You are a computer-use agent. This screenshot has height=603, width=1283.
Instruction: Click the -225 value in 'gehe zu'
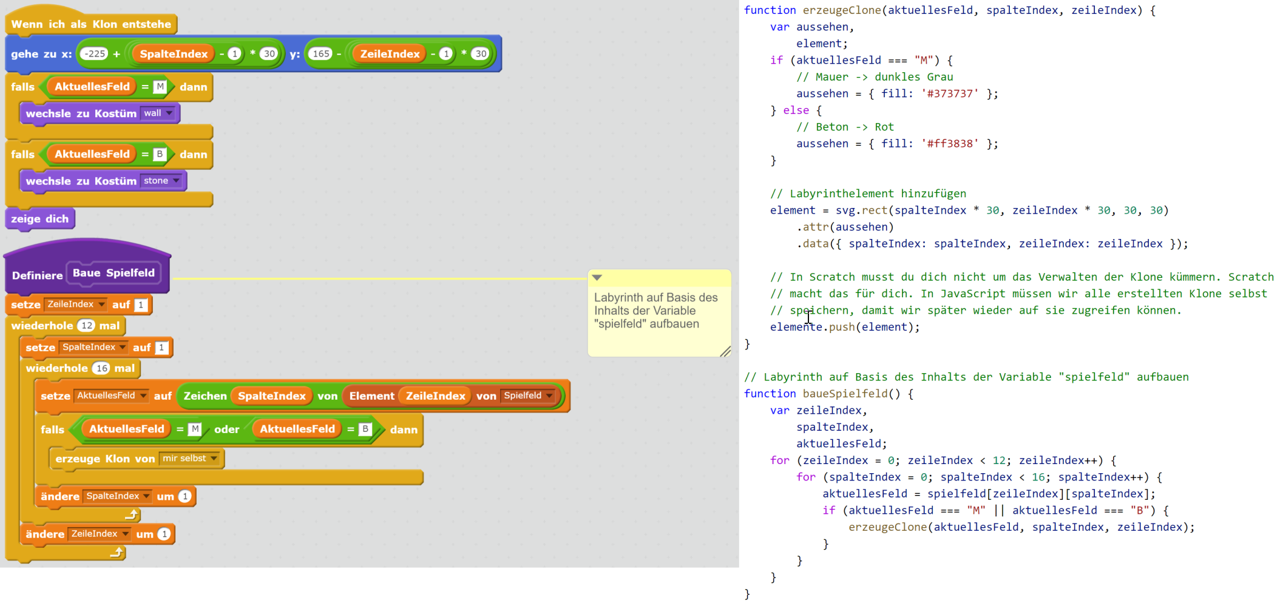(x=94, y=54)
